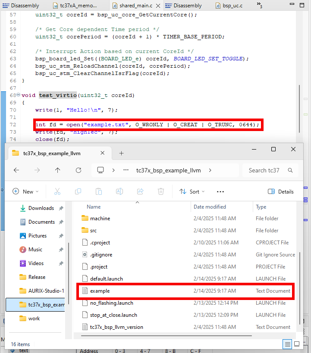Viewport: 311px width, 353px height.
Task: Open the tc37xA_memo... editor tab
Action: coord(78,6)
